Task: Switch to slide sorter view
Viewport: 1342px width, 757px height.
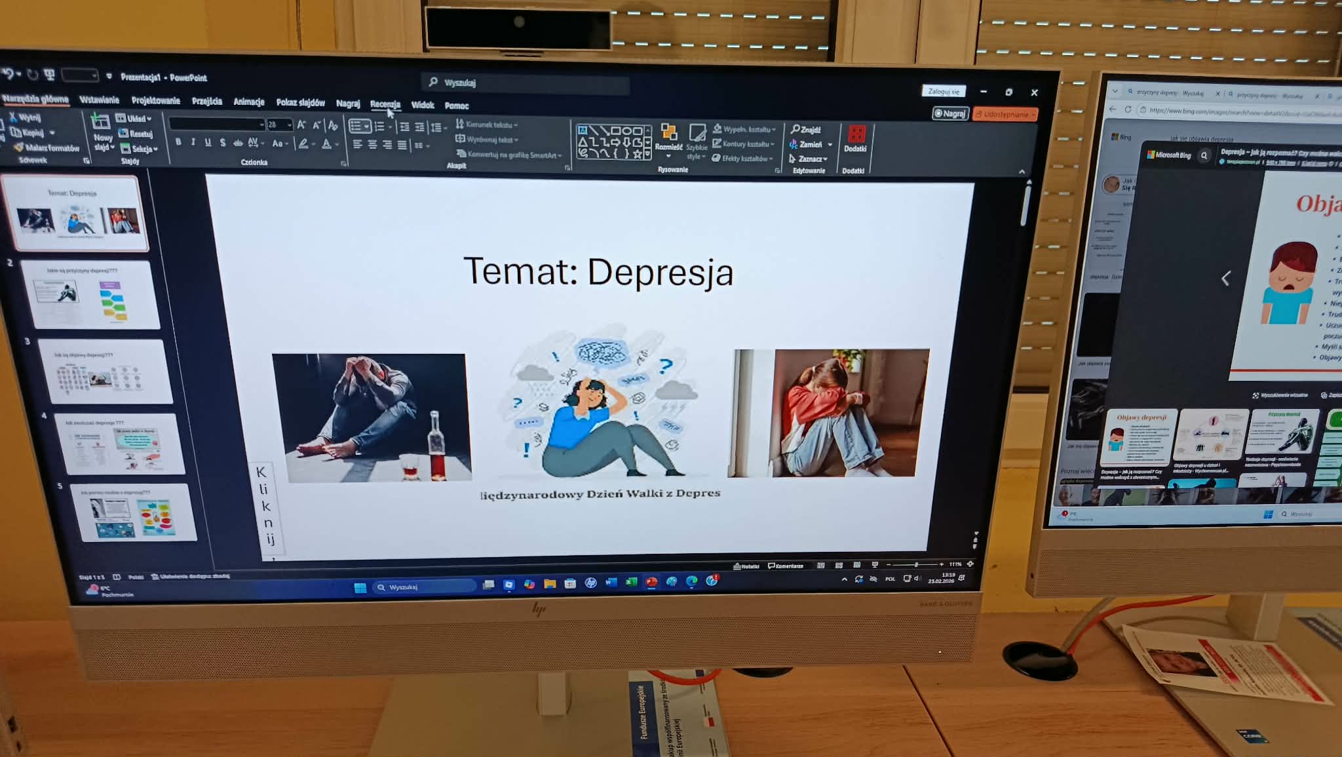Action: point(839,565)
